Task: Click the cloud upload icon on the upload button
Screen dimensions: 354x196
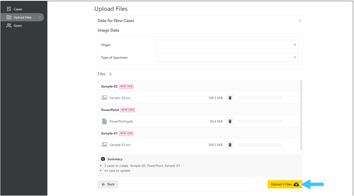Action: (x=296, y=184)
